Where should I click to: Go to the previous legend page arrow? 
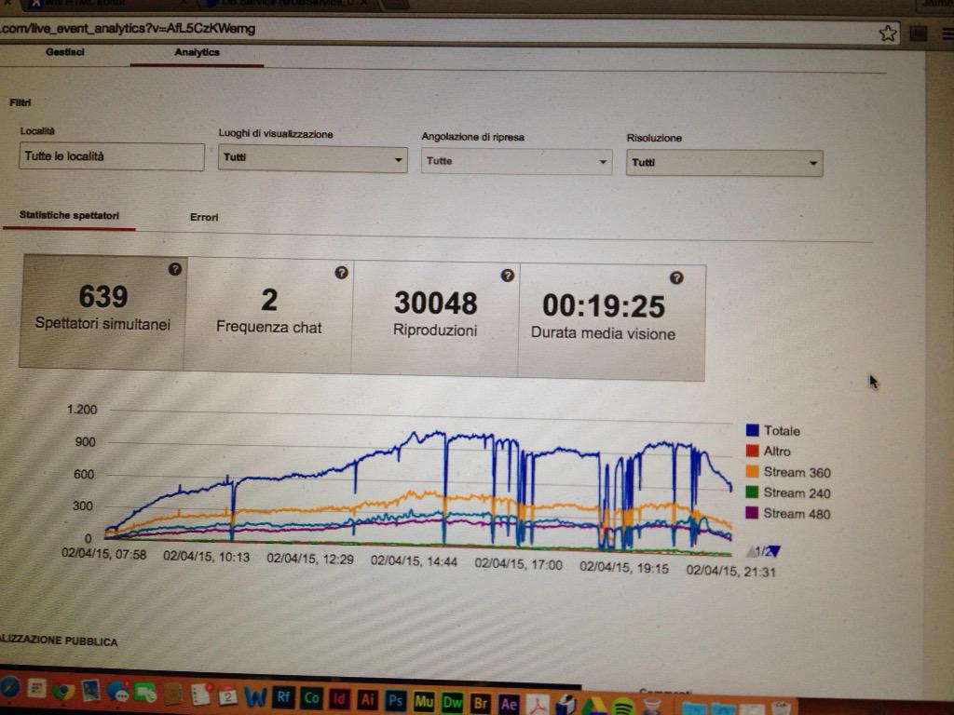(x=751, y=552)
